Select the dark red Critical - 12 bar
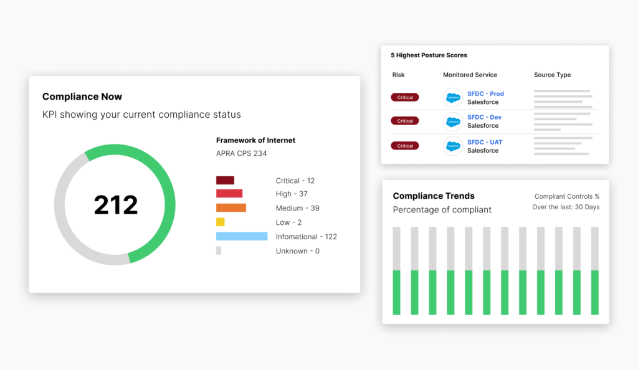 click(225, 181)
